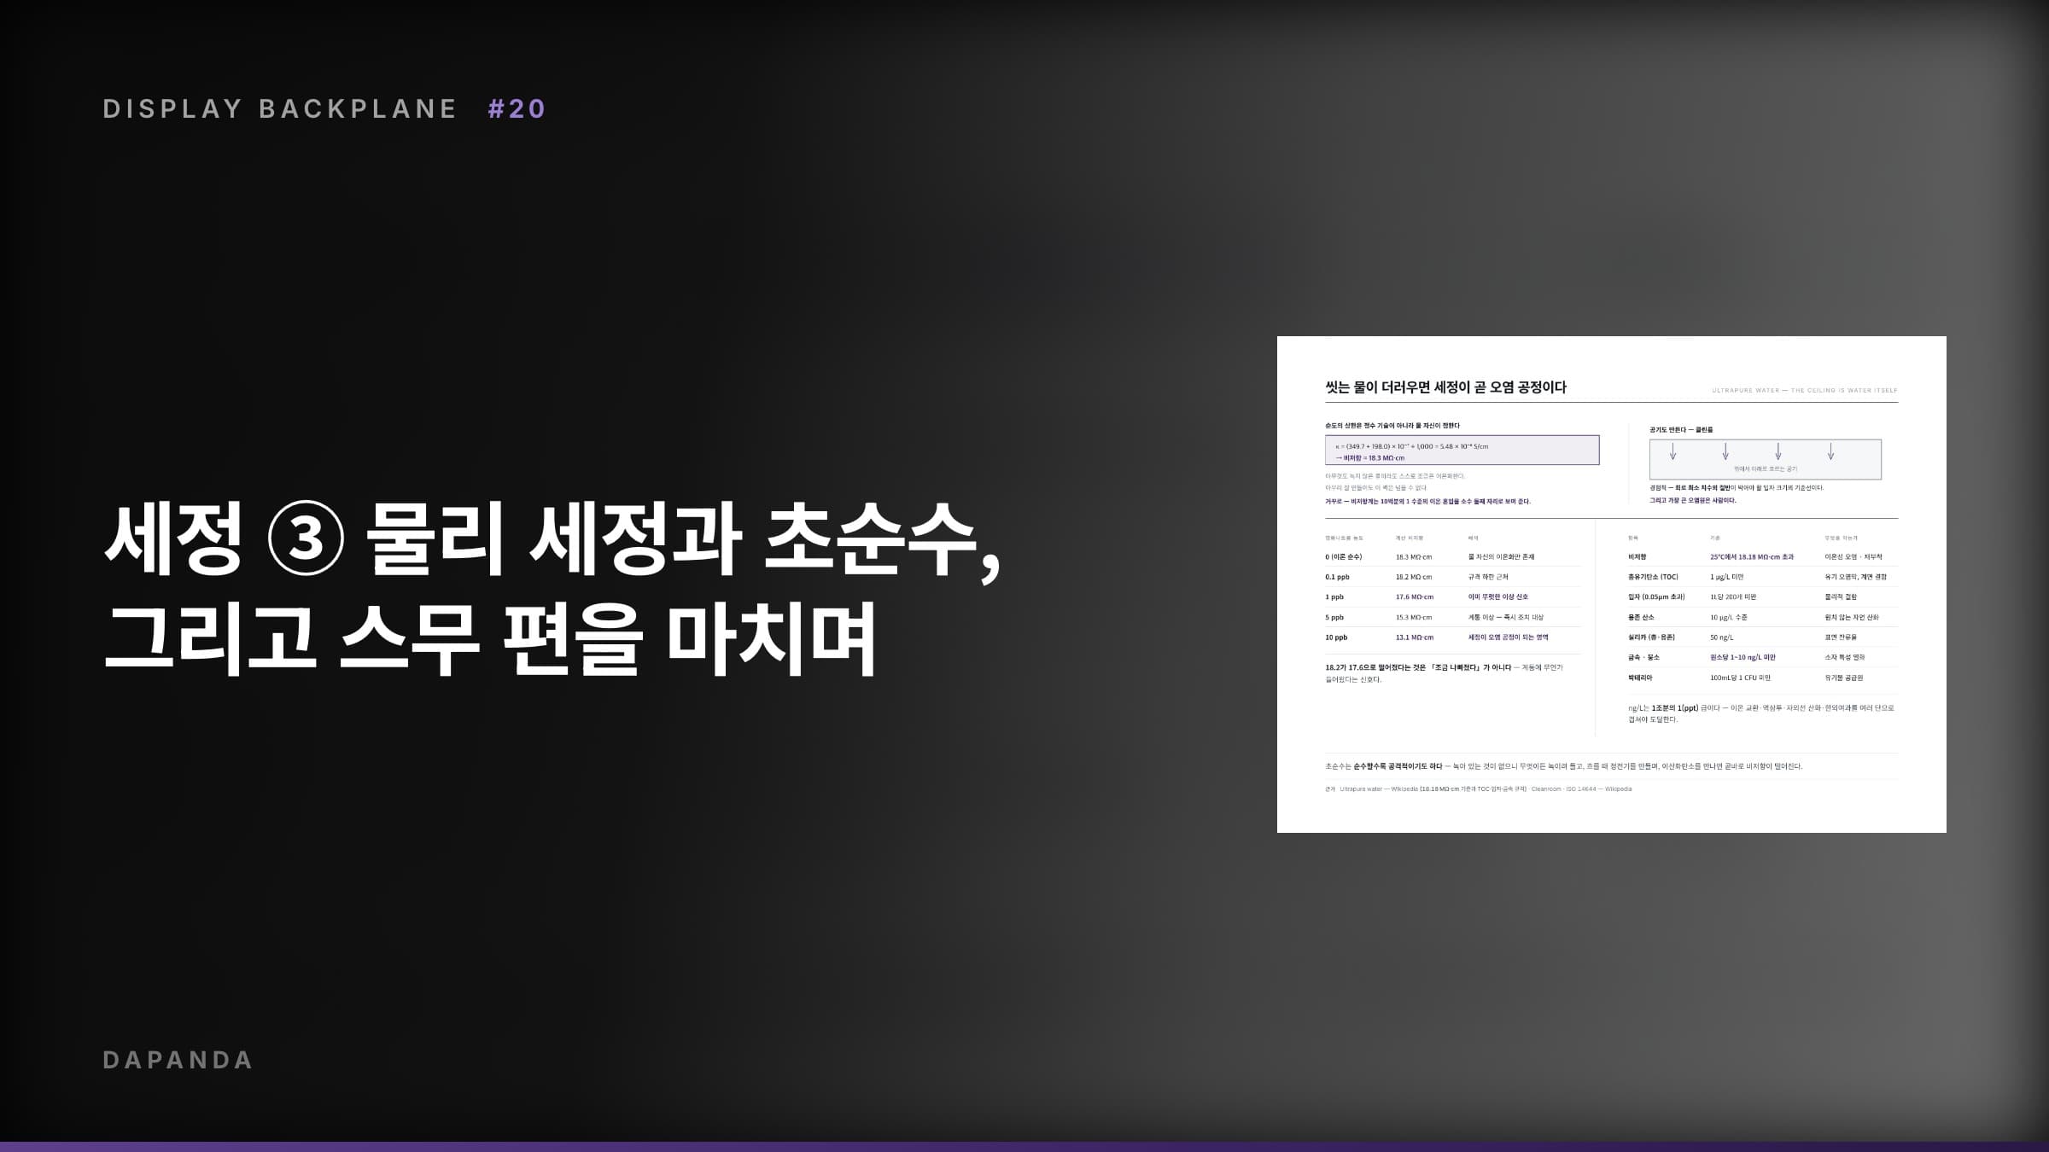
Task: Click the white document preview thumbnail
Action: point(1611,585)
